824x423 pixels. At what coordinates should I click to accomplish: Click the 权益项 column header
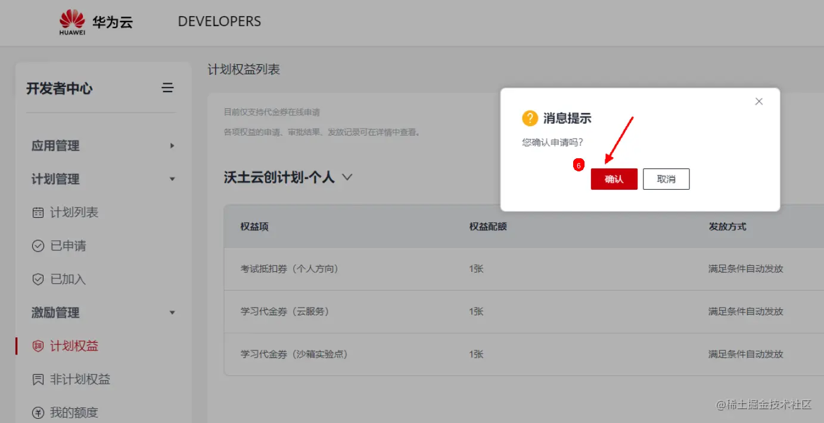click(254, 227)
